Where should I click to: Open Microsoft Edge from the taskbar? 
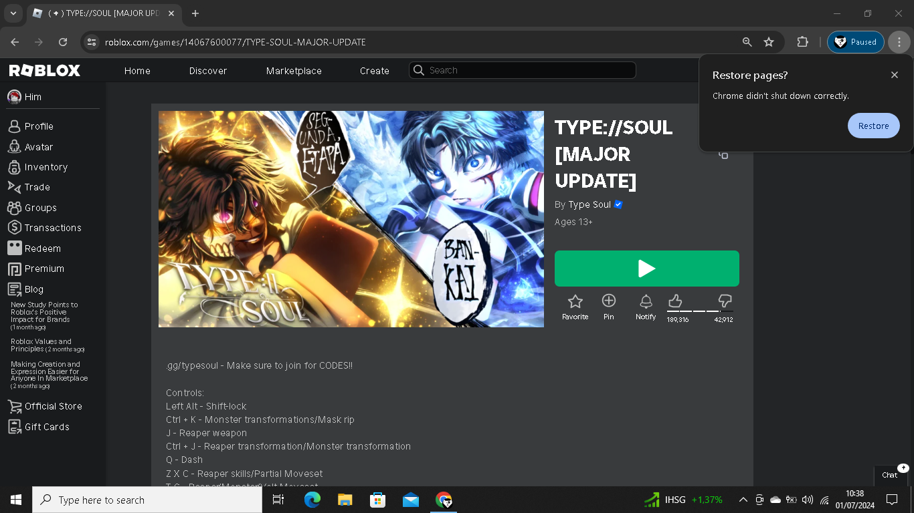[312, 500]
